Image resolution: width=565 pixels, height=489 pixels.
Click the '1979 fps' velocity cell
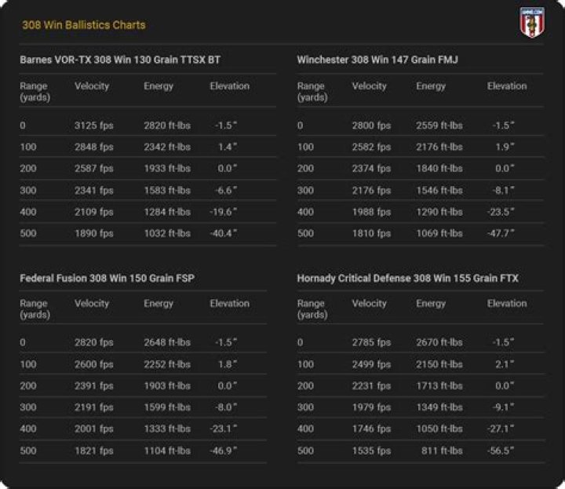point(371,407)
